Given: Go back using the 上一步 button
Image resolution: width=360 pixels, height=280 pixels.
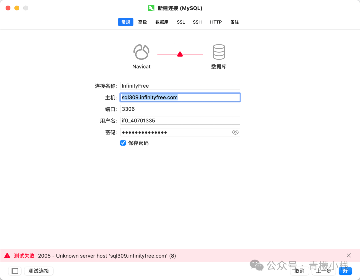Looking at the screenshot, I should point(323,271).
